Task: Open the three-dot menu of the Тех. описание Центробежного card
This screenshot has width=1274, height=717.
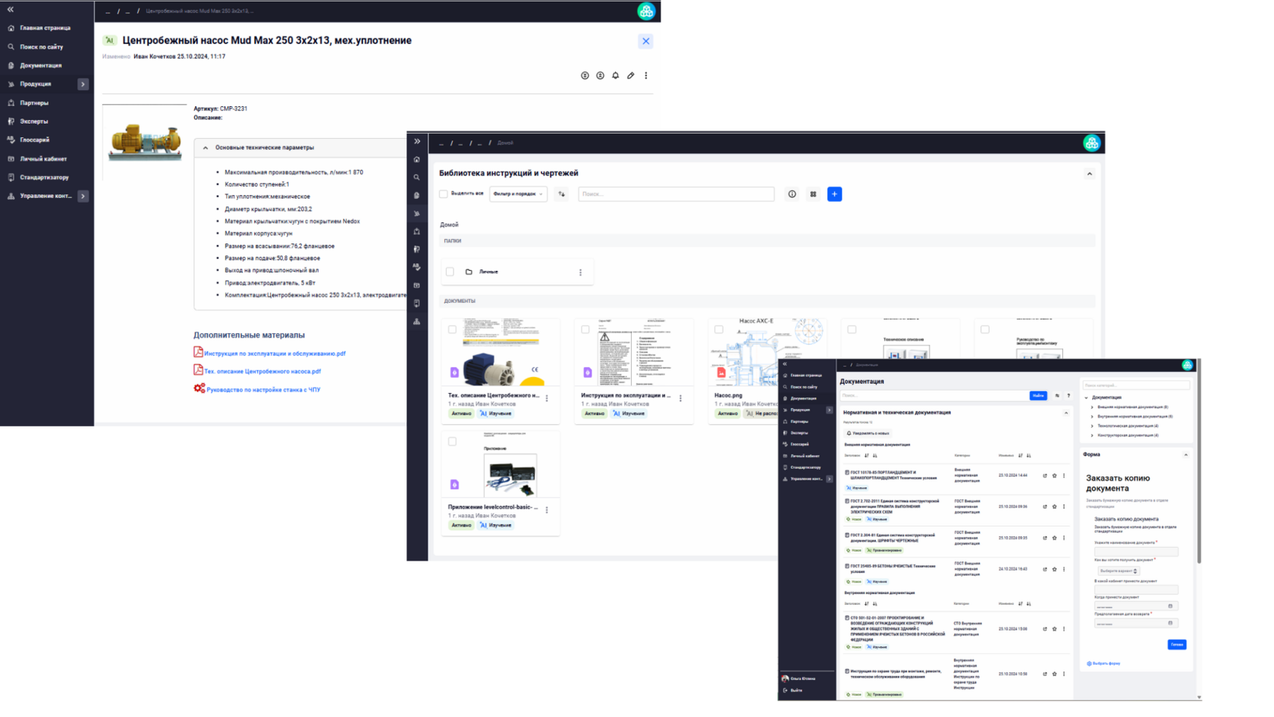Action: point(547,398)
